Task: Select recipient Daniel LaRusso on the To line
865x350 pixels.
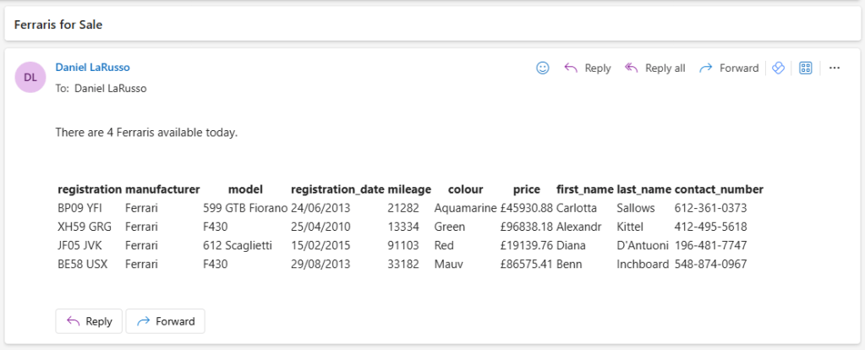Action: click(110, 88)
